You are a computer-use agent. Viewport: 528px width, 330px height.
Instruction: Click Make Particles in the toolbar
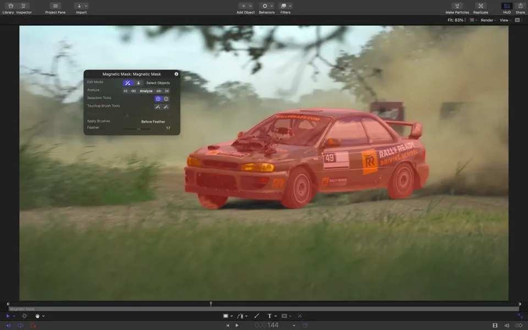tap(458, 7)
